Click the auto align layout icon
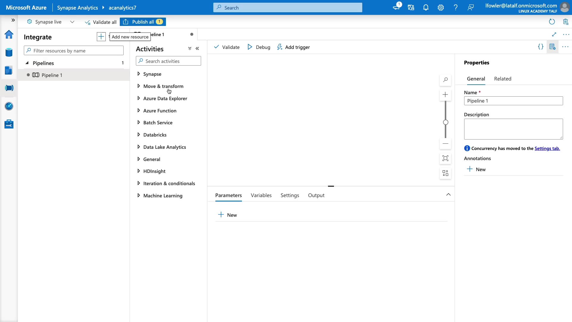 [445, 173]
